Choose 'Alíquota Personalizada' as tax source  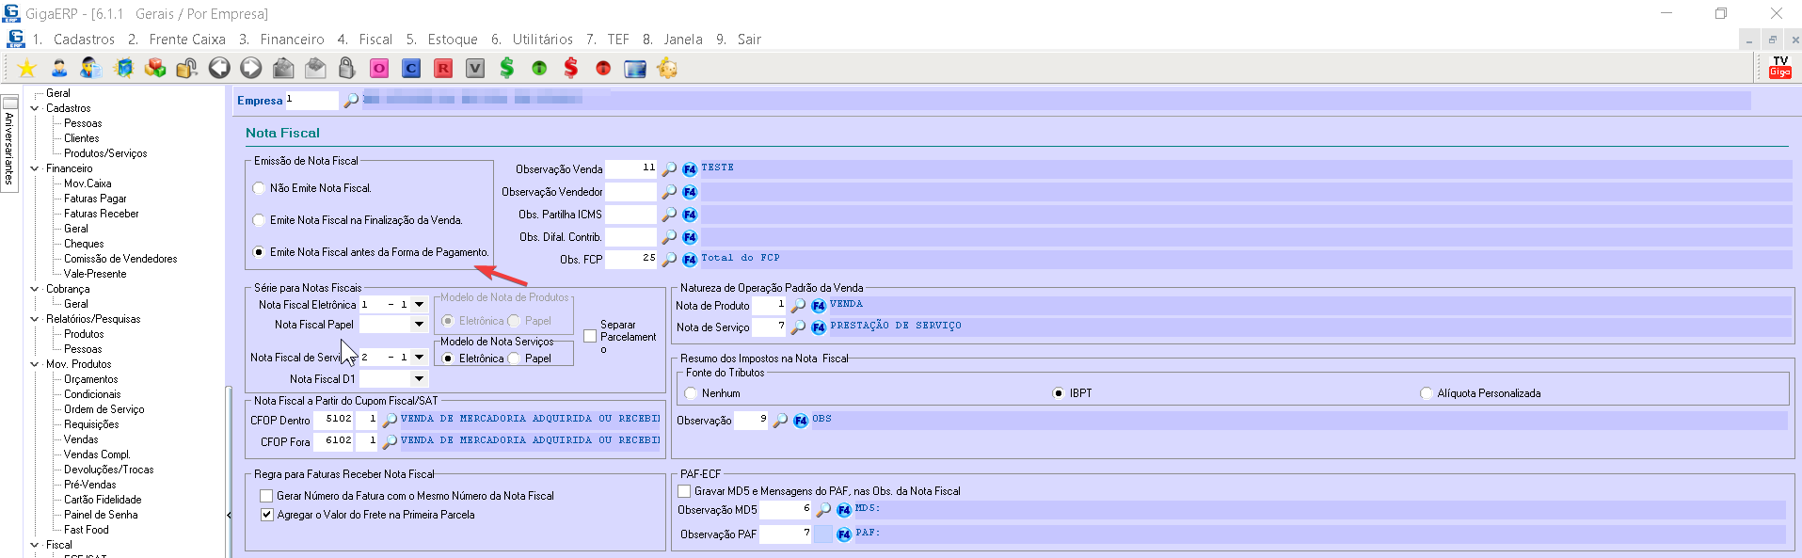(1426, 393)
